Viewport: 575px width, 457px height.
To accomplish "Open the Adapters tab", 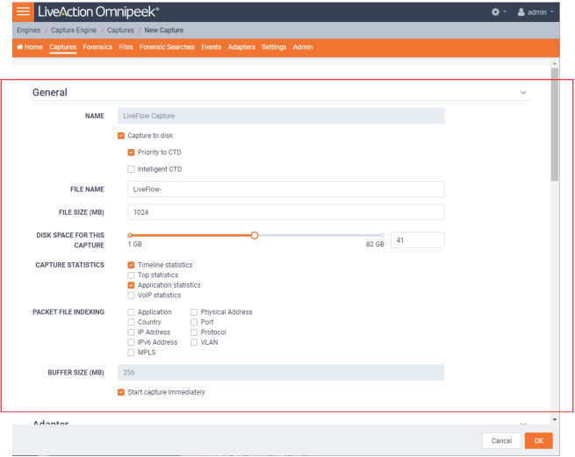I will (x=241, y=46).
